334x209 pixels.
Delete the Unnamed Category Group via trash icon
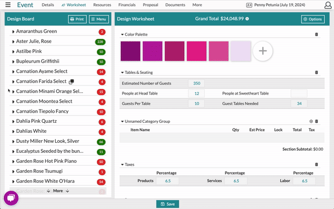point(317,121)
